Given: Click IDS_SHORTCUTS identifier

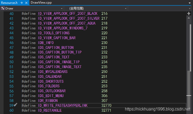Looking at the screenshot, I should point(51,81).
